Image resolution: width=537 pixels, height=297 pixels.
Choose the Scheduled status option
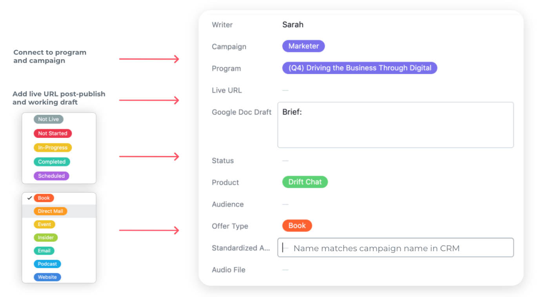pos(51,176)
